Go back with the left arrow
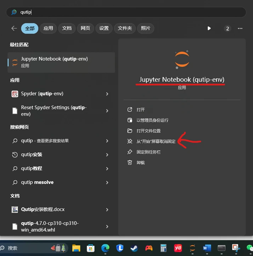The height and width of the screenshot is (256, 253). (14, 28)
